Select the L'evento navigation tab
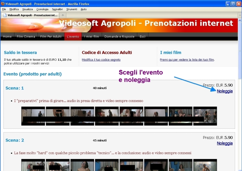The height and width of the screenshot is (171, 242). pyautogui.click(x=73, y=37)
